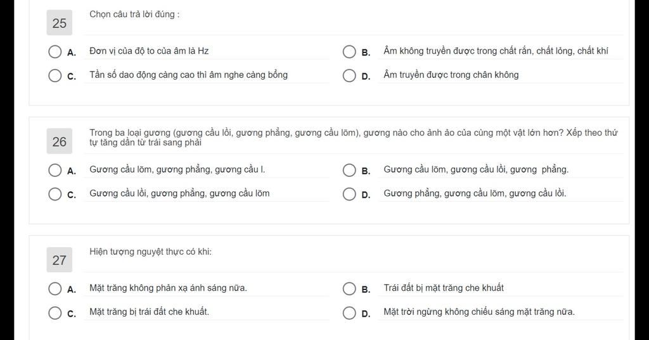
Task: Click question number 27 badge
Action: point(59,260)
